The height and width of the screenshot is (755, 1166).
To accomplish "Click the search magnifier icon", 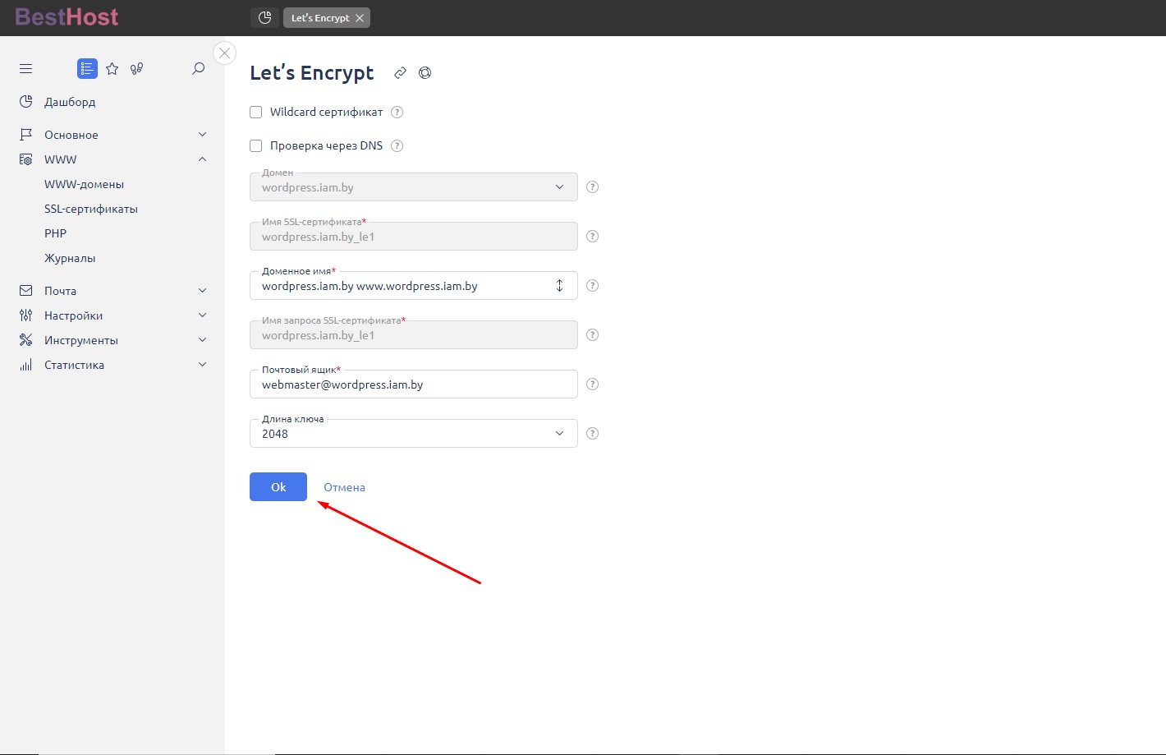I will click(198, 69).
